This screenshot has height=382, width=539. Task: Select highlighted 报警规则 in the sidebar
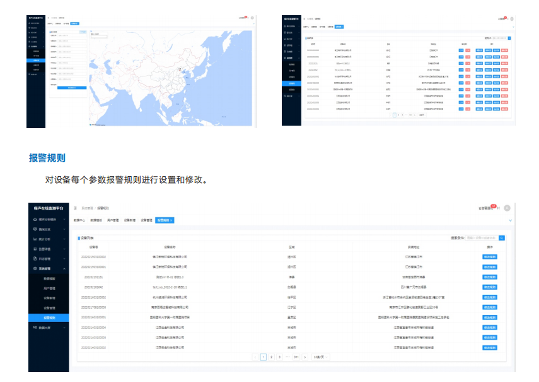[49, 318]
